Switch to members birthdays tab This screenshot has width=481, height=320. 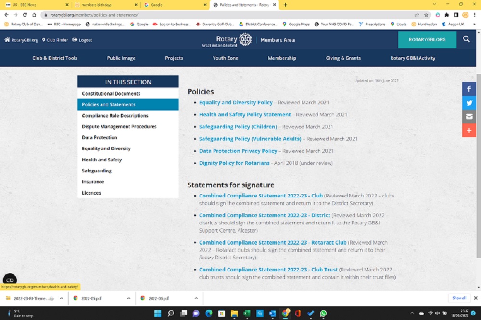105,5
